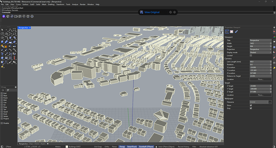Enable the End object snap
This screenshot has width=276, height=148.
click(2, 93)
